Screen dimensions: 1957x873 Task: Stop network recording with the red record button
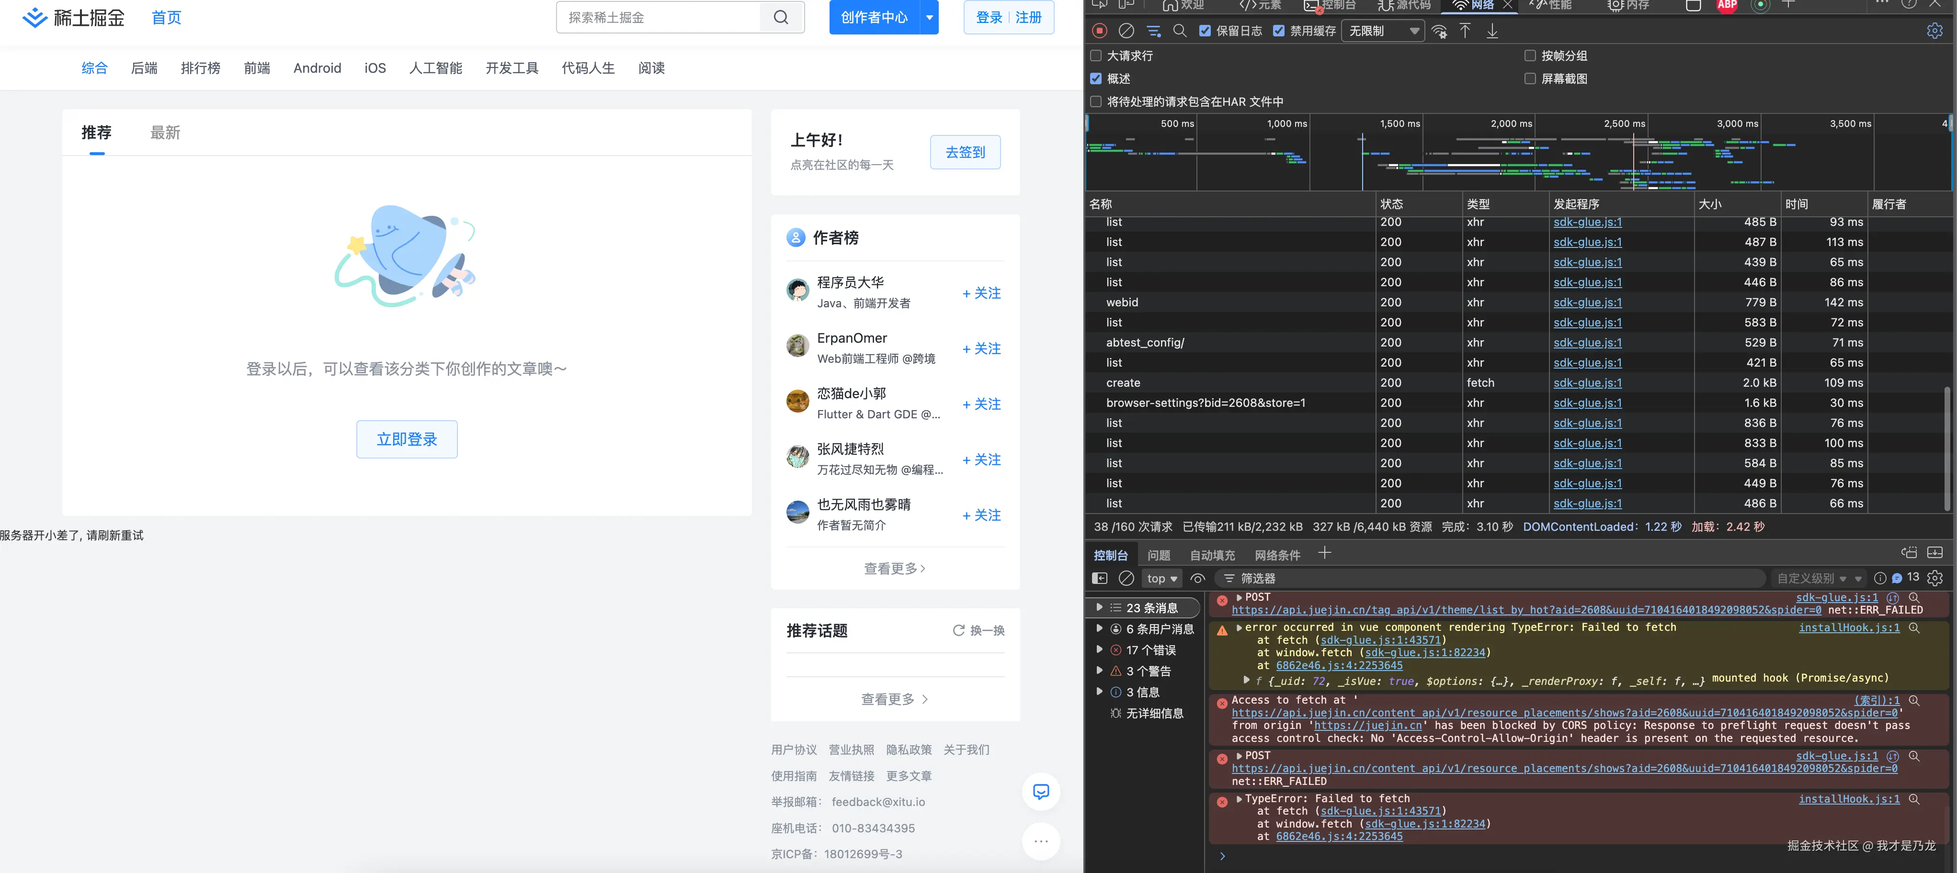pyautogui.click(x=1099, y=31)
